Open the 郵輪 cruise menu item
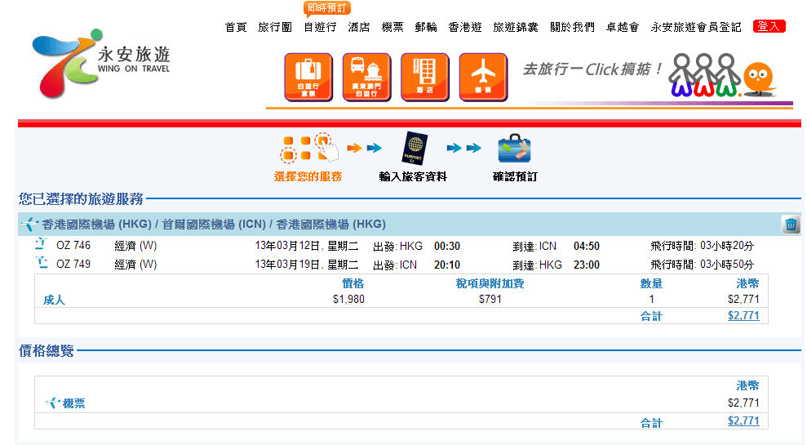Screen dimensions: 807x445 point(426,27)
